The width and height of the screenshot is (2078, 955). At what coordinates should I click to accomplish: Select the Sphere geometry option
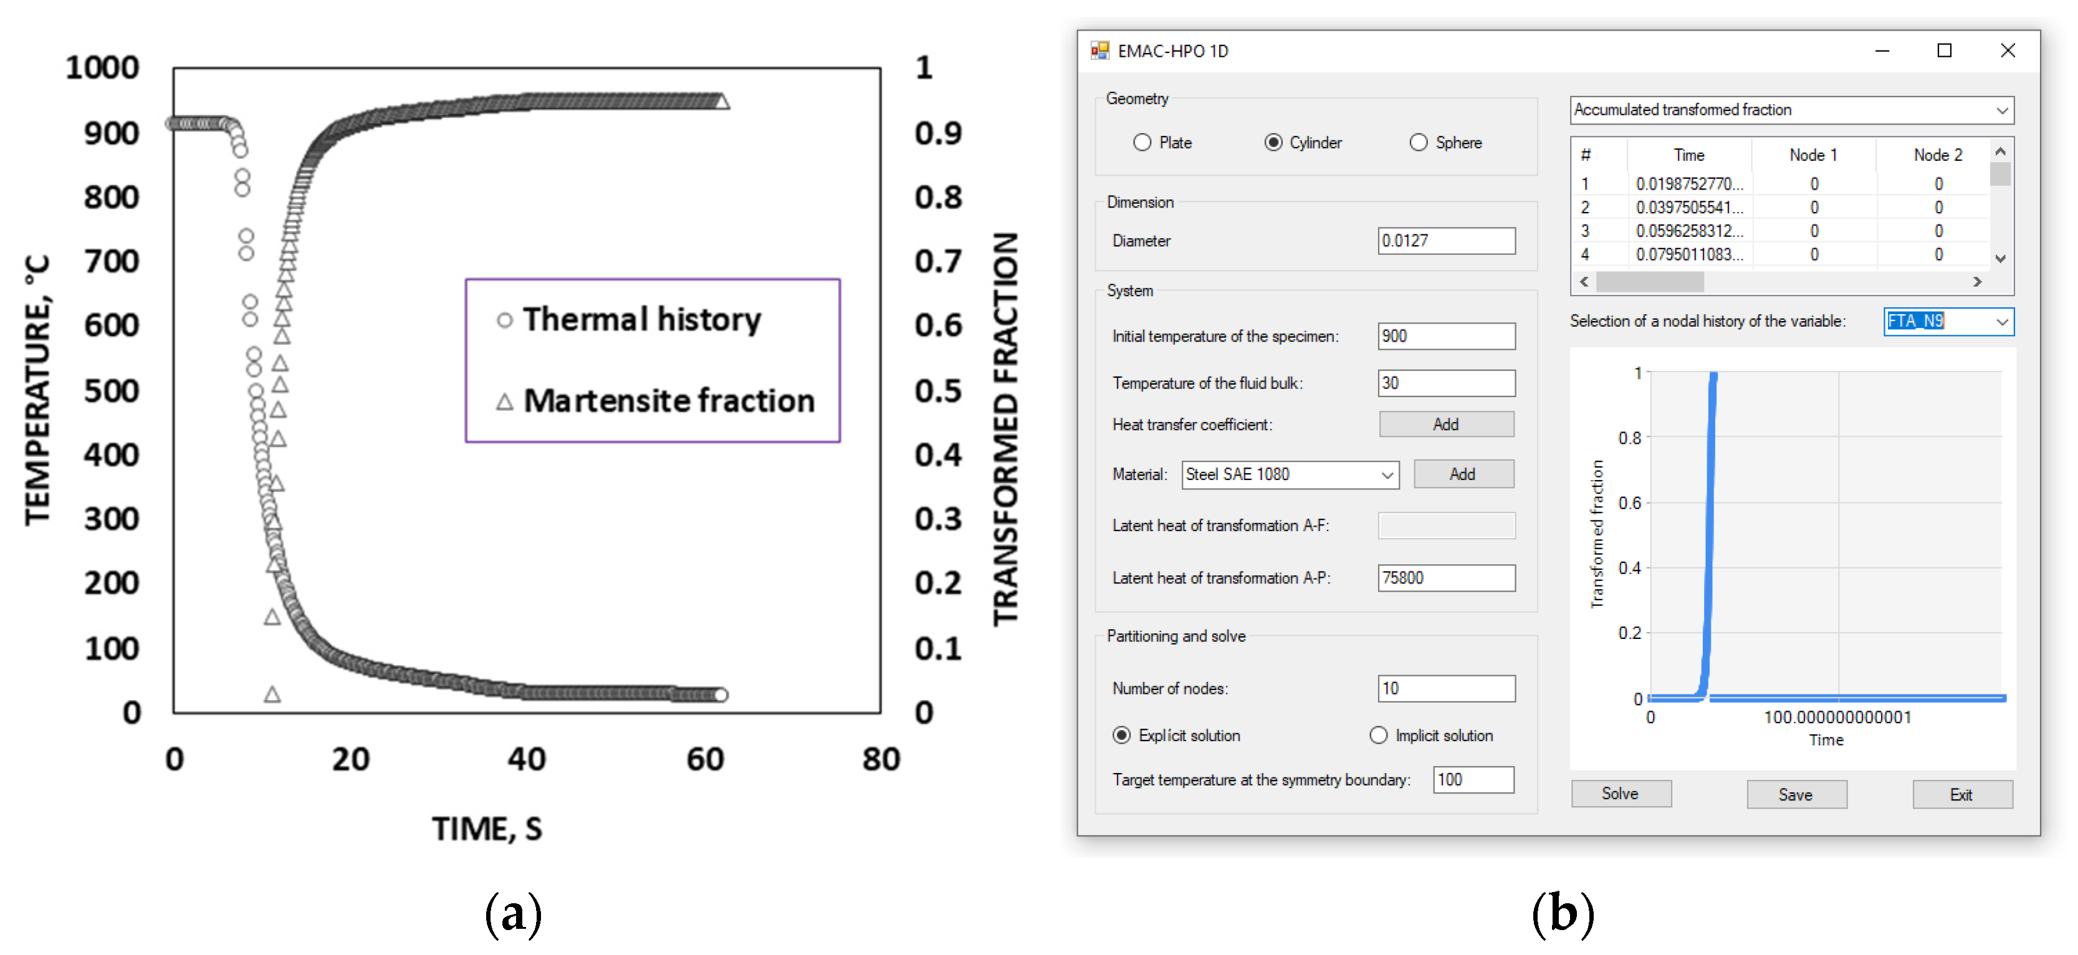[x=1418, y=142]
